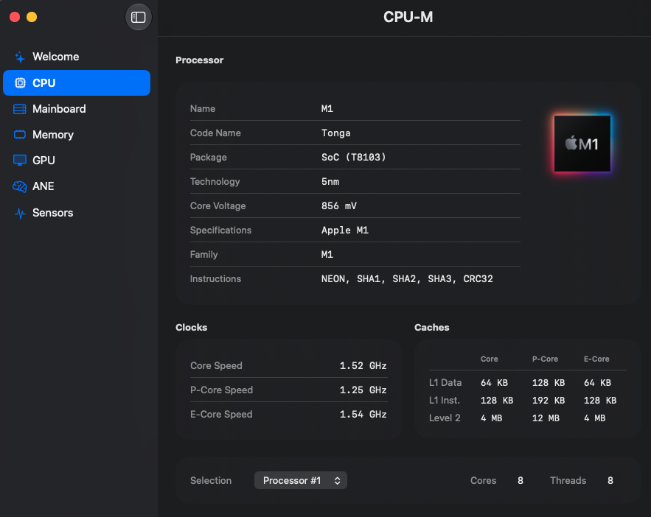Image resolution: width=651 pixels, height=517 pixels.
Task: Click the Package value SoC (T8103)
Action: 354,157
